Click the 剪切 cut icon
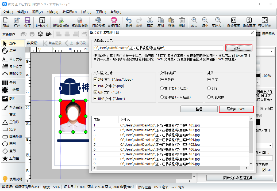This screenshot has height=191, width=277. tap(150, 22)
